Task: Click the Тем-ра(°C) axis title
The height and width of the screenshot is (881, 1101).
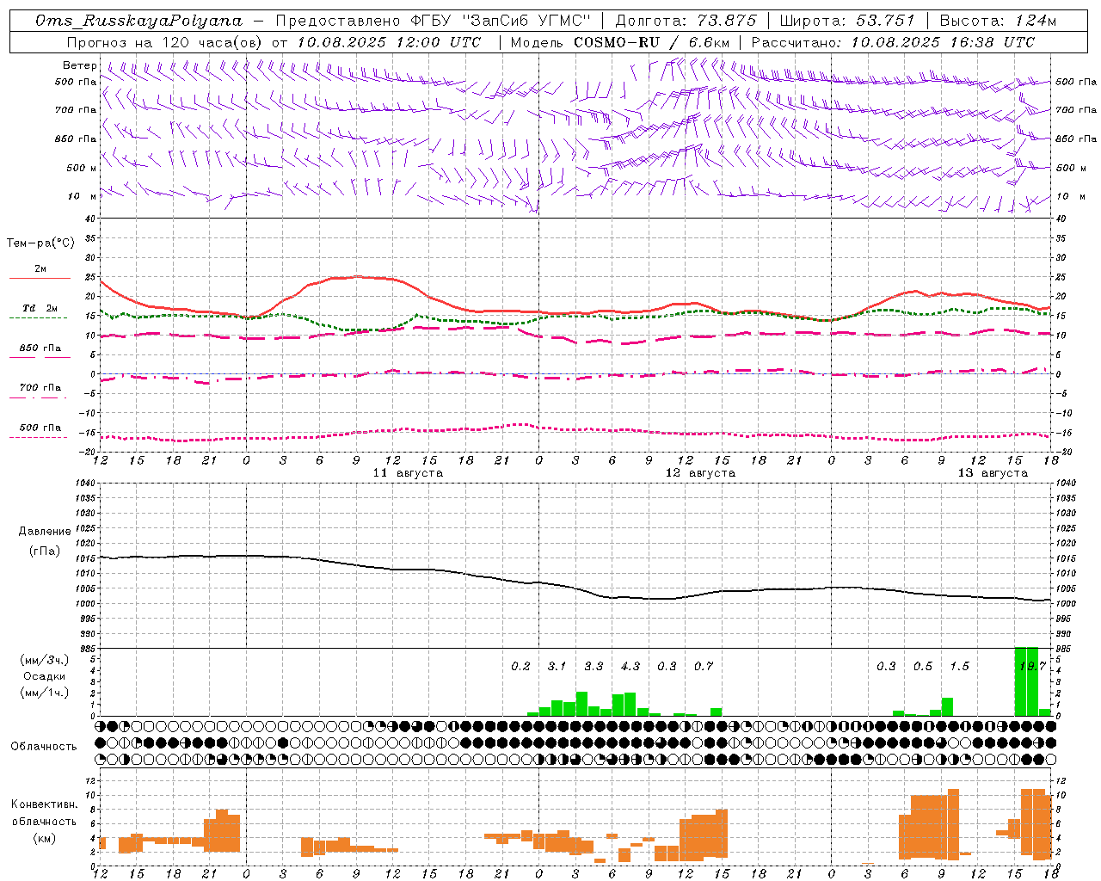Action: coord(40,243)
